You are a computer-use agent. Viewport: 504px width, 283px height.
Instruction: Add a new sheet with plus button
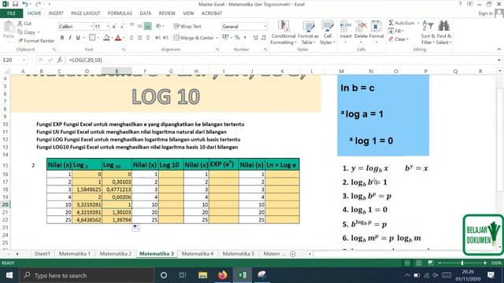pos(292,254)
